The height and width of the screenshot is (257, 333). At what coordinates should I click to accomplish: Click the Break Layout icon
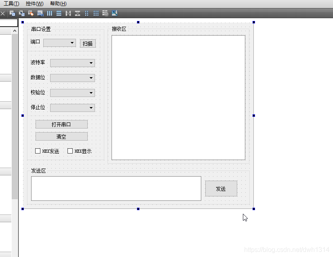click(105, 13)
